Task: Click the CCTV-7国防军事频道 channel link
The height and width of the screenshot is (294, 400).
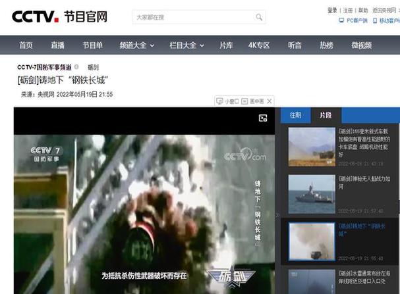Action: click(44, 67)
